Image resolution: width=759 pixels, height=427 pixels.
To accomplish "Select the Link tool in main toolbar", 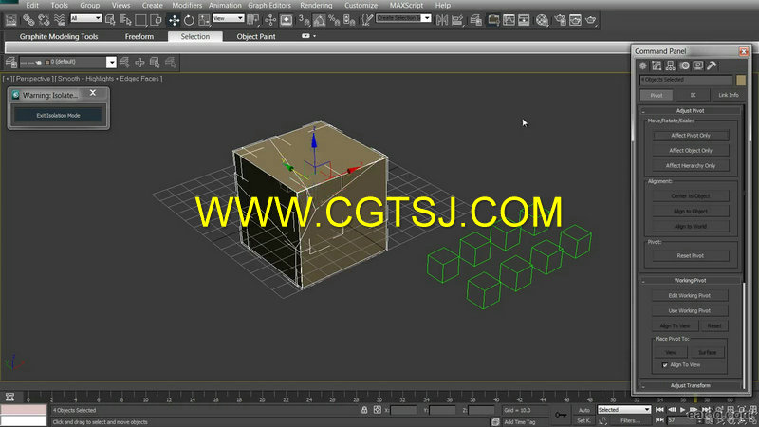I will click(28, 20).
